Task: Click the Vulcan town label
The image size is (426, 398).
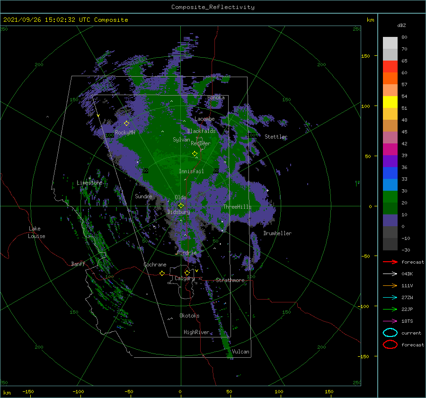Action: point(240,352)
